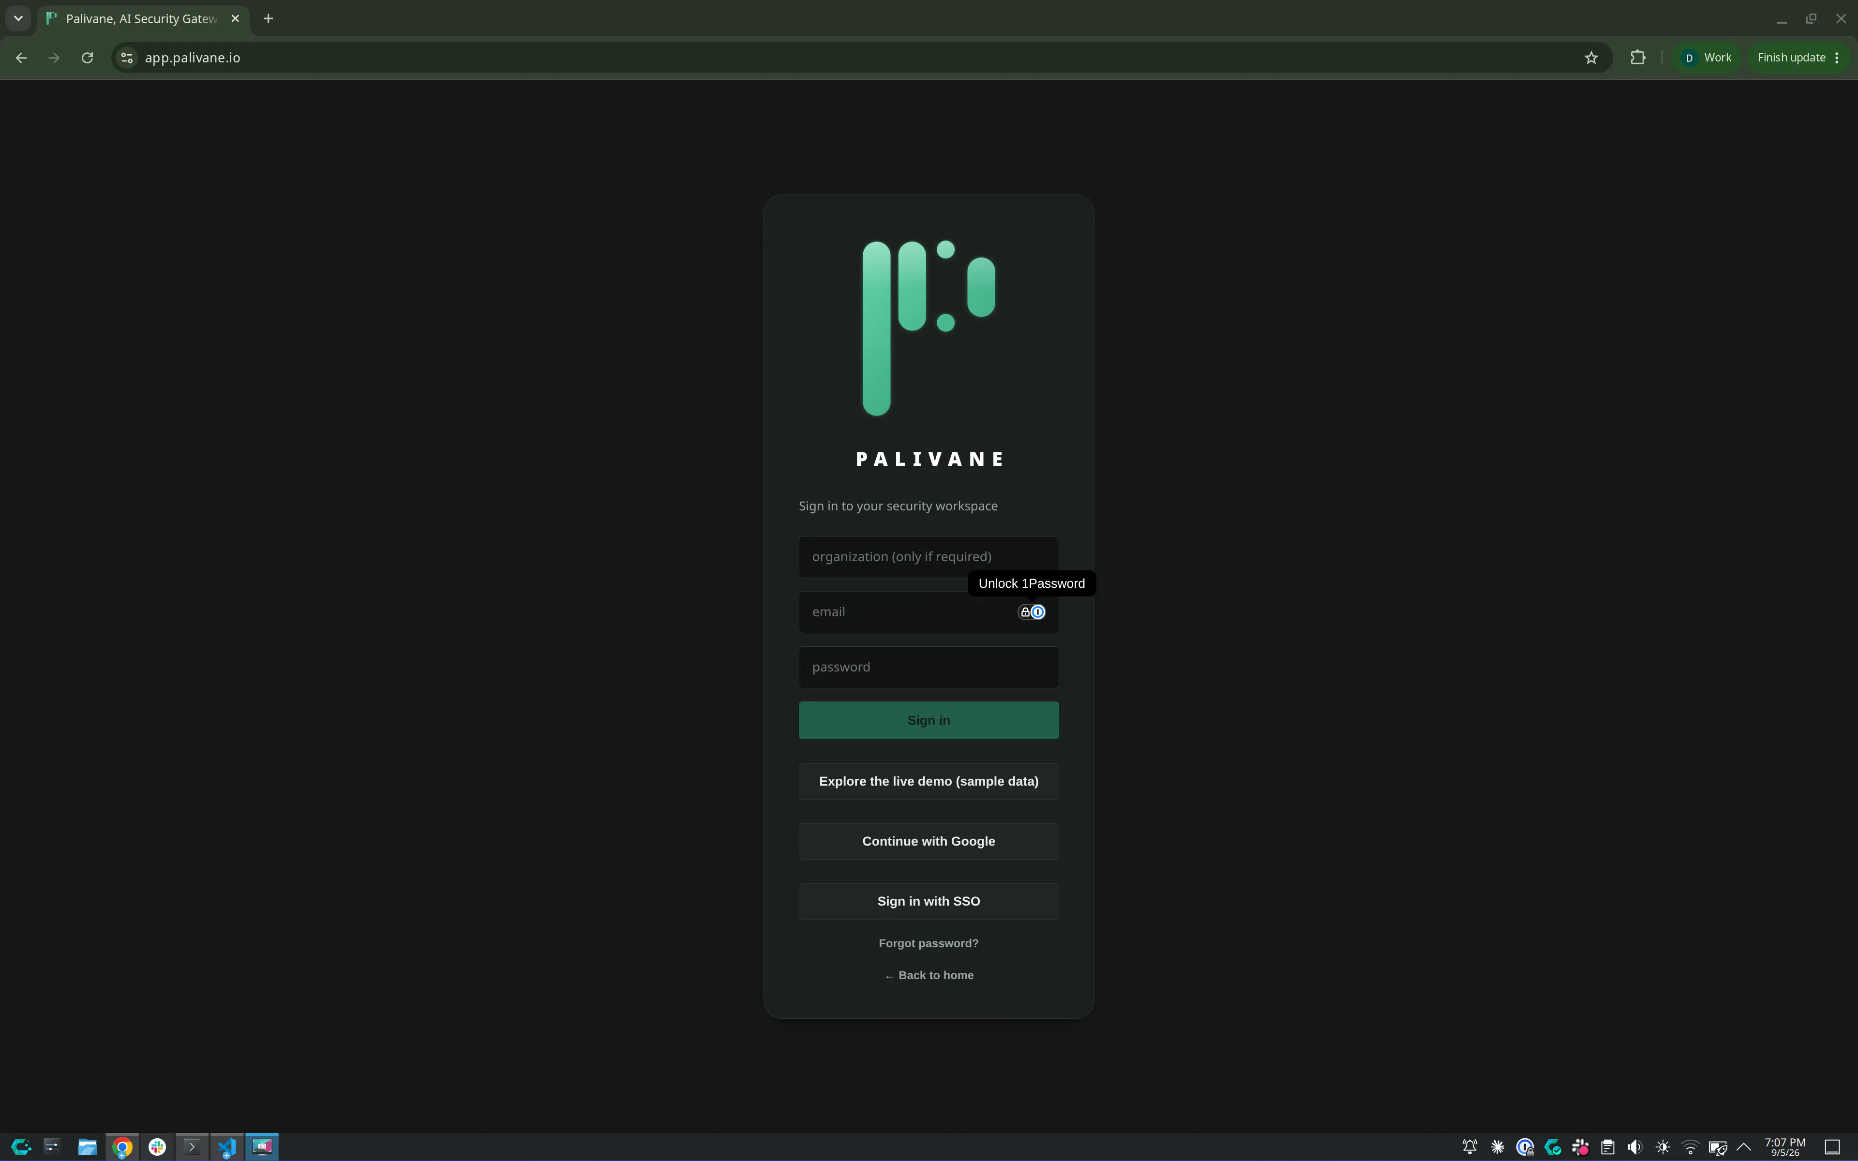
Task: Expand the tab search dropdown arrow
Action: (18, 18)
